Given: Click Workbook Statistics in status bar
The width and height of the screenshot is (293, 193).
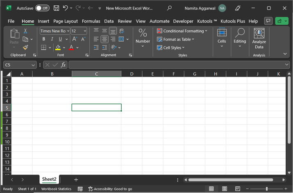Looking at the screenshot, I should [x=56, y=189].
